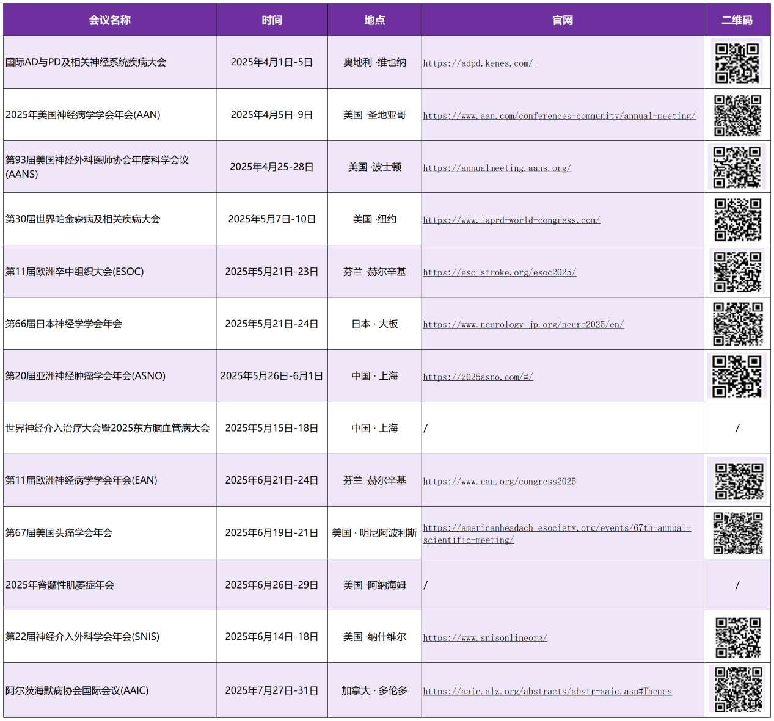This screenshot has height=721, width=774.
Task: Open the americanheadachesociety.org events link
Action: [557, 528]
